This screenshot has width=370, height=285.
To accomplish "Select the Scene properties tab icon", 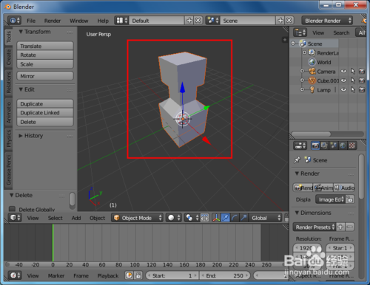I will 334,145.
